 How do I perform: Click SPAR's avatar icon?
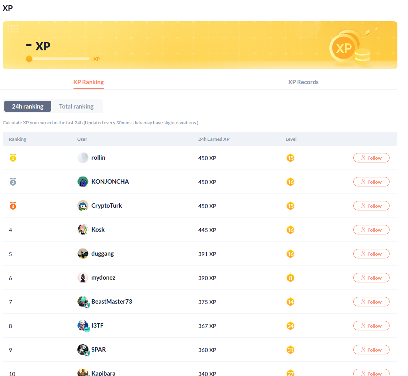(x=83, y=350)
